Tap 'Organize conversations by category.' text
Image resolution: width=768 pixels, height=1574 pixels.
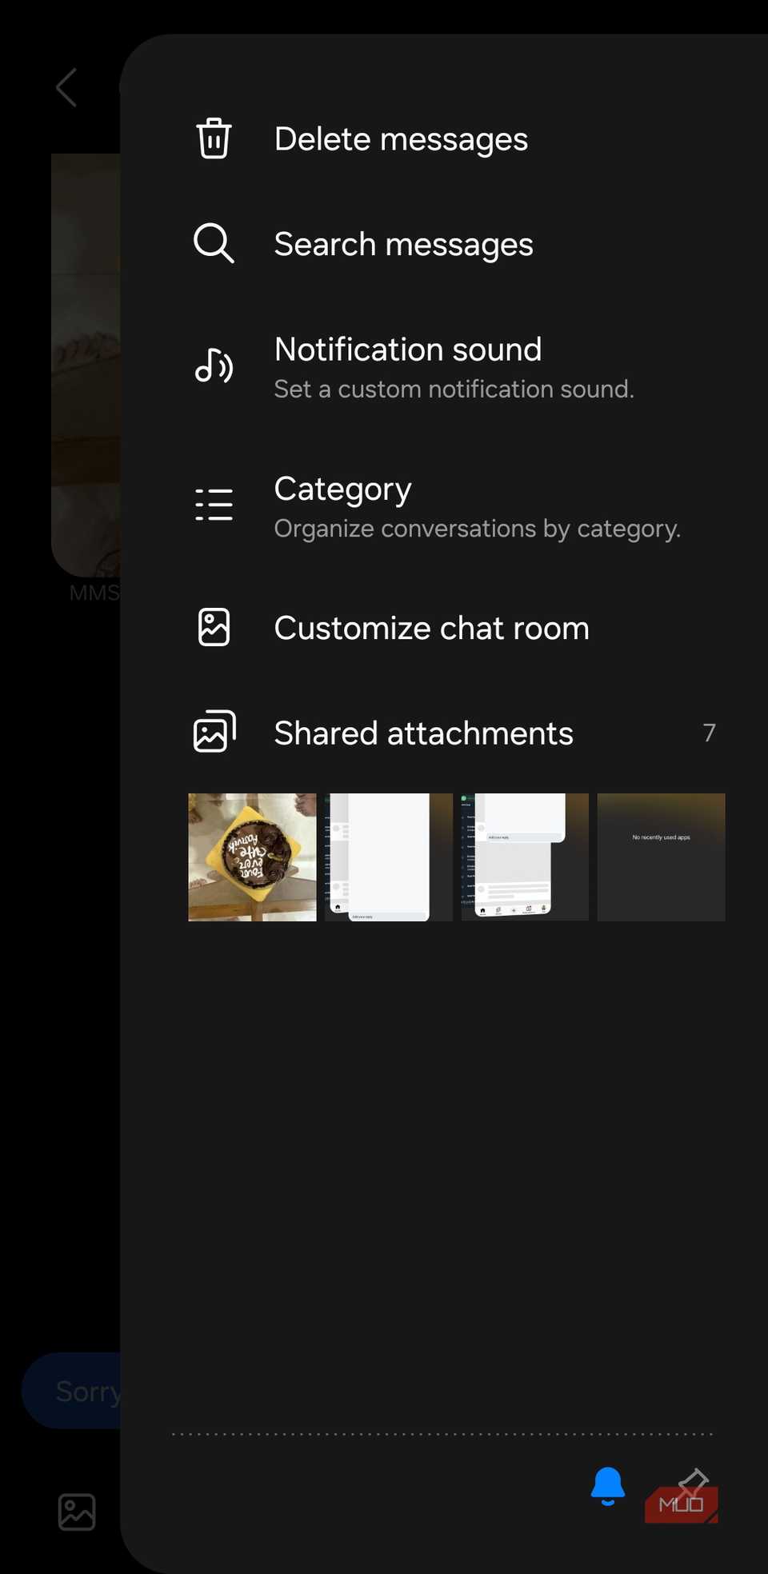coord(477,529)
